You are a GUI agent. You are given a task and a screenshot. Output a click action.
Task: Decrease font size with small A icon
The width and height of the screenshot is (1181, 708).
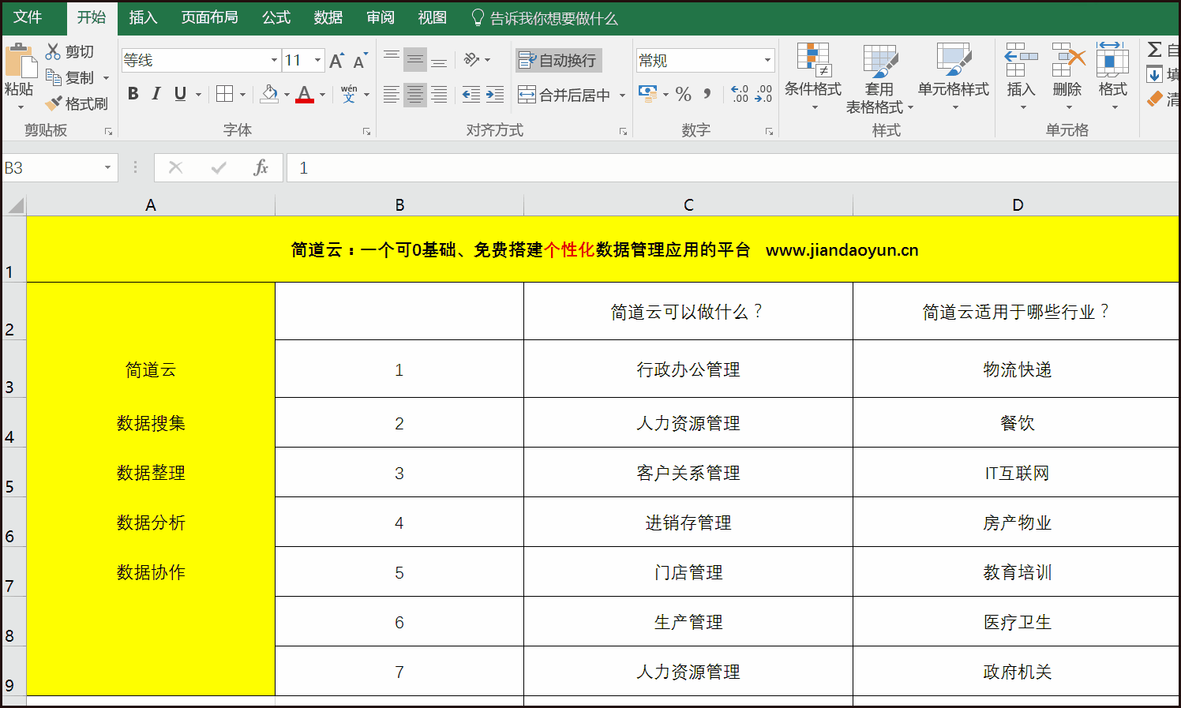pyautogui.click(x=360, y=62)
